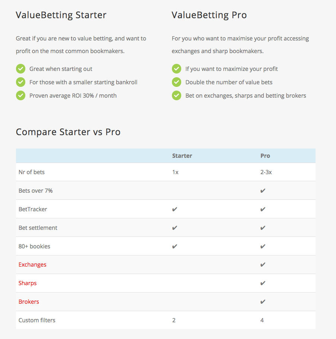The image size is (336, 339).
Task: Click Starter checkmark in BetTracker row
Action: [175, 209]
